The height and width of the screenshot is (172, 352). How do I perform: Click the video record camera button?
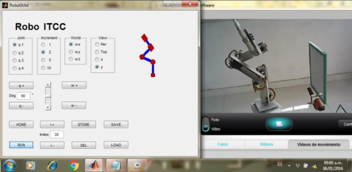279,124
